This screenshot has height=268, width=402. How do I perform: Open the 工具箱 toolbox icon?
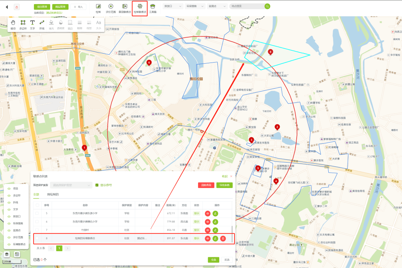click(x=153, y=8)
